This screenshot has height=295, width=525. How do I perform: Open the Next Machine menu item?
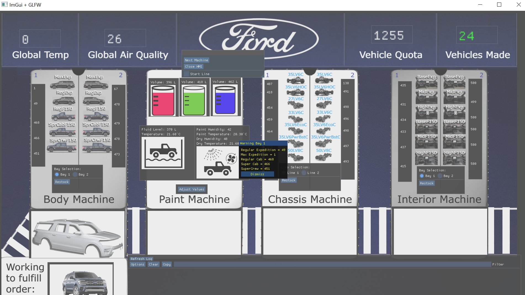click(196, 60)
